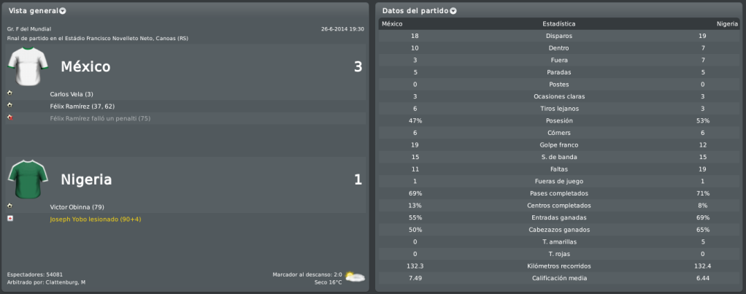Click the Estadística column header
Viewport: 746px width, 294px height.
tap(559, 24)
